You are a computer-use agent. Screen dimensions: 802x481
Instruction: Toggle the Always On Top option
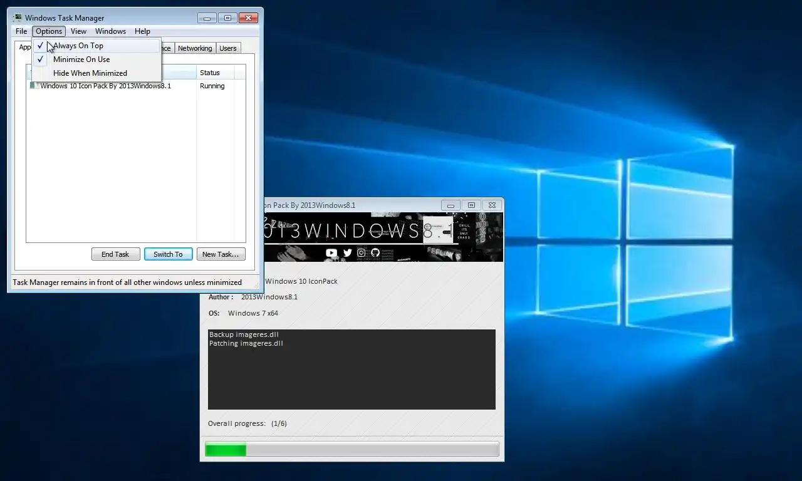point(97,46)
